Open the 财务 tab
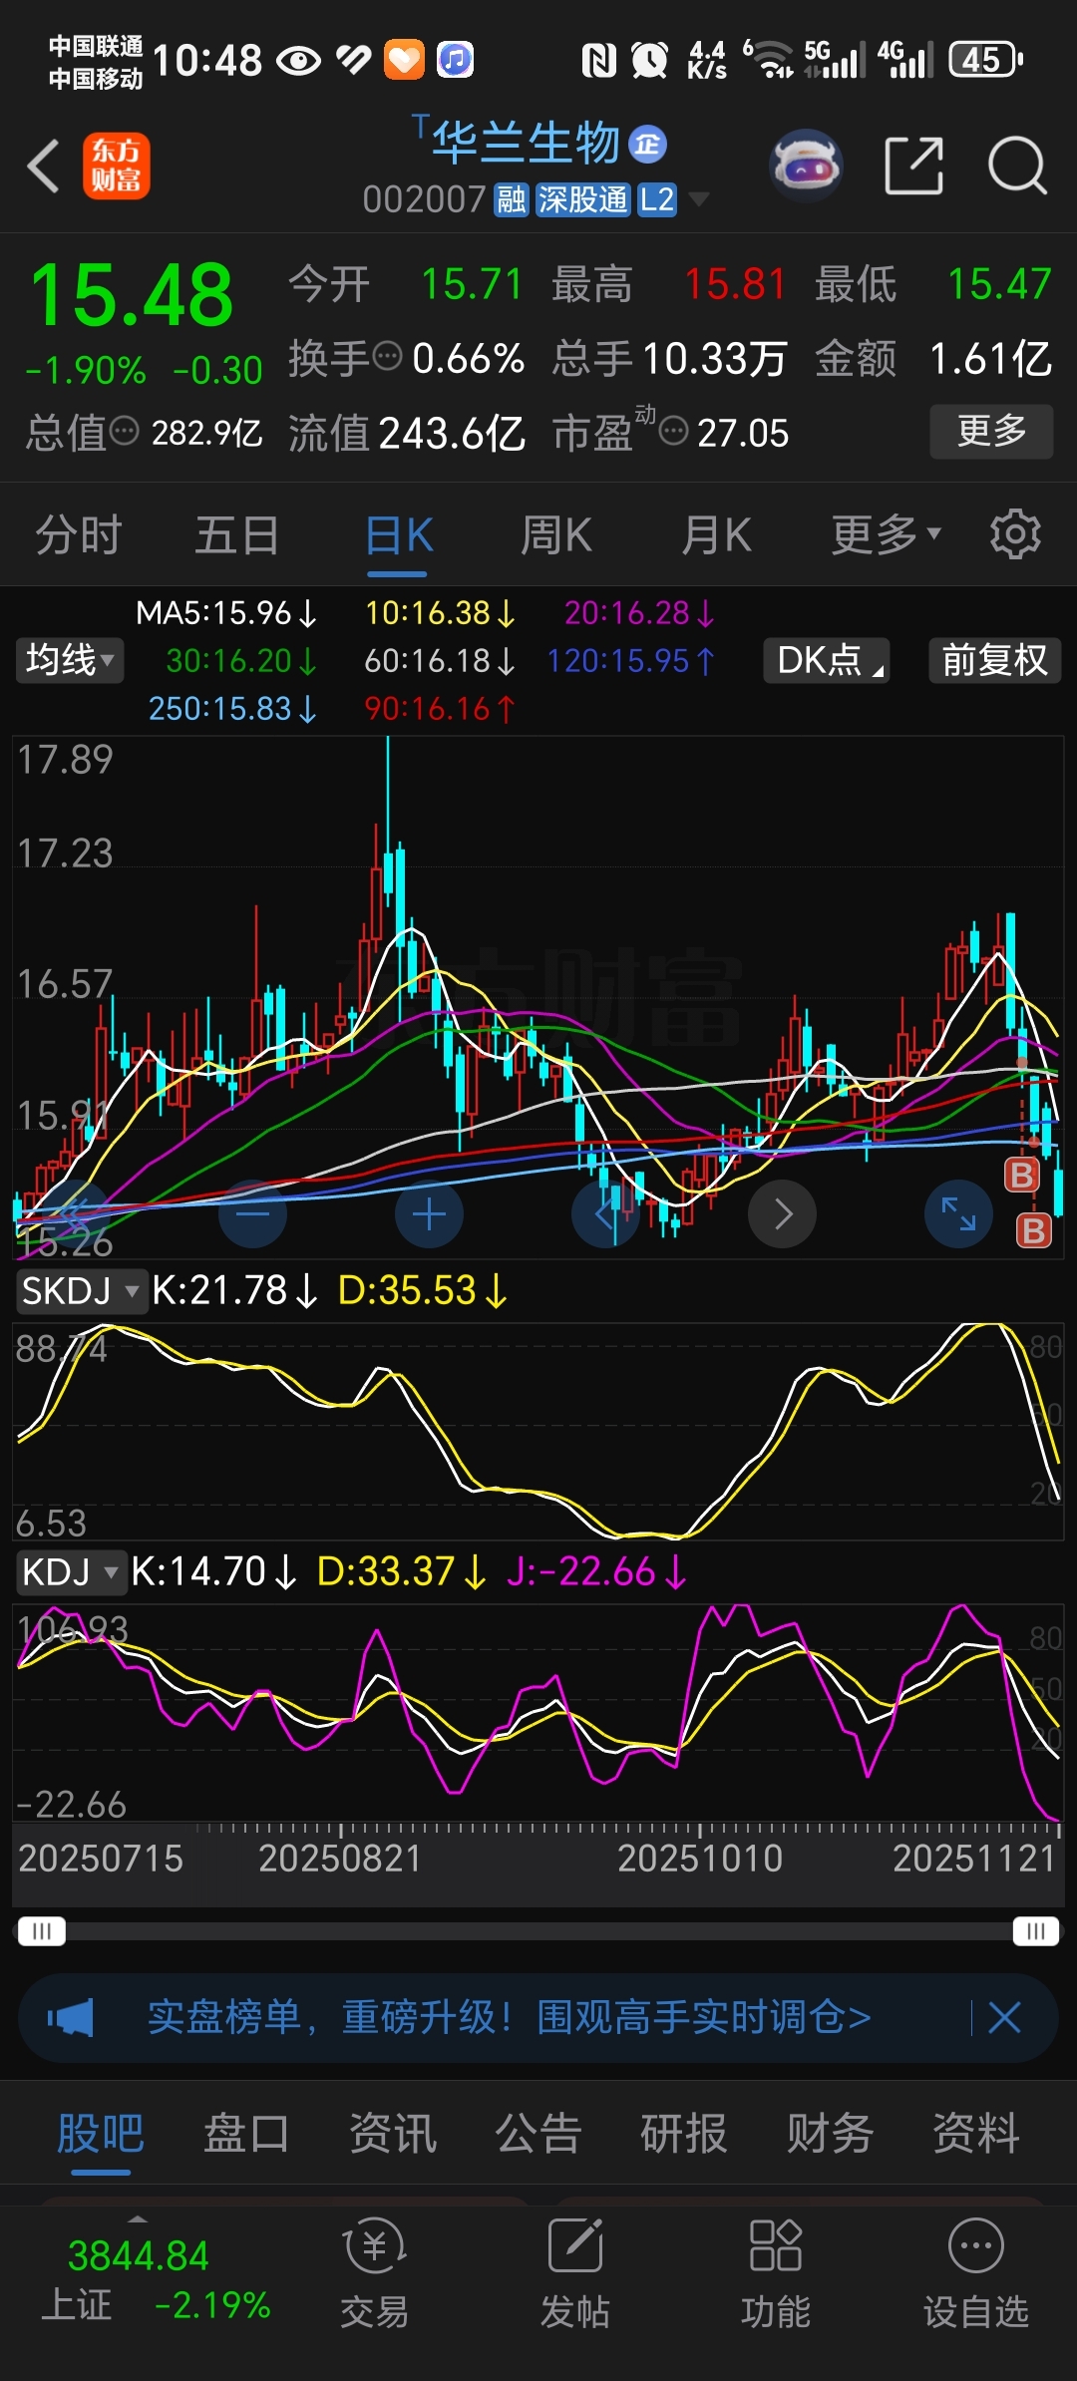 [831, 2134]
